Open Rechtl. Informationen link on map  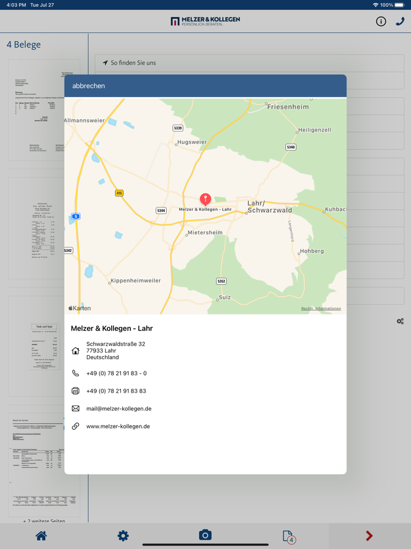point(321,309)
